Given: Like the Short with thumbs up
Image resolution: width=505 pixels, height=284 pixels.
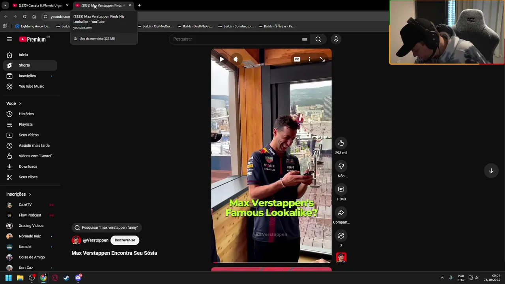Looking at the screenshot, I should pyautogui.click(x=341, y=143).
